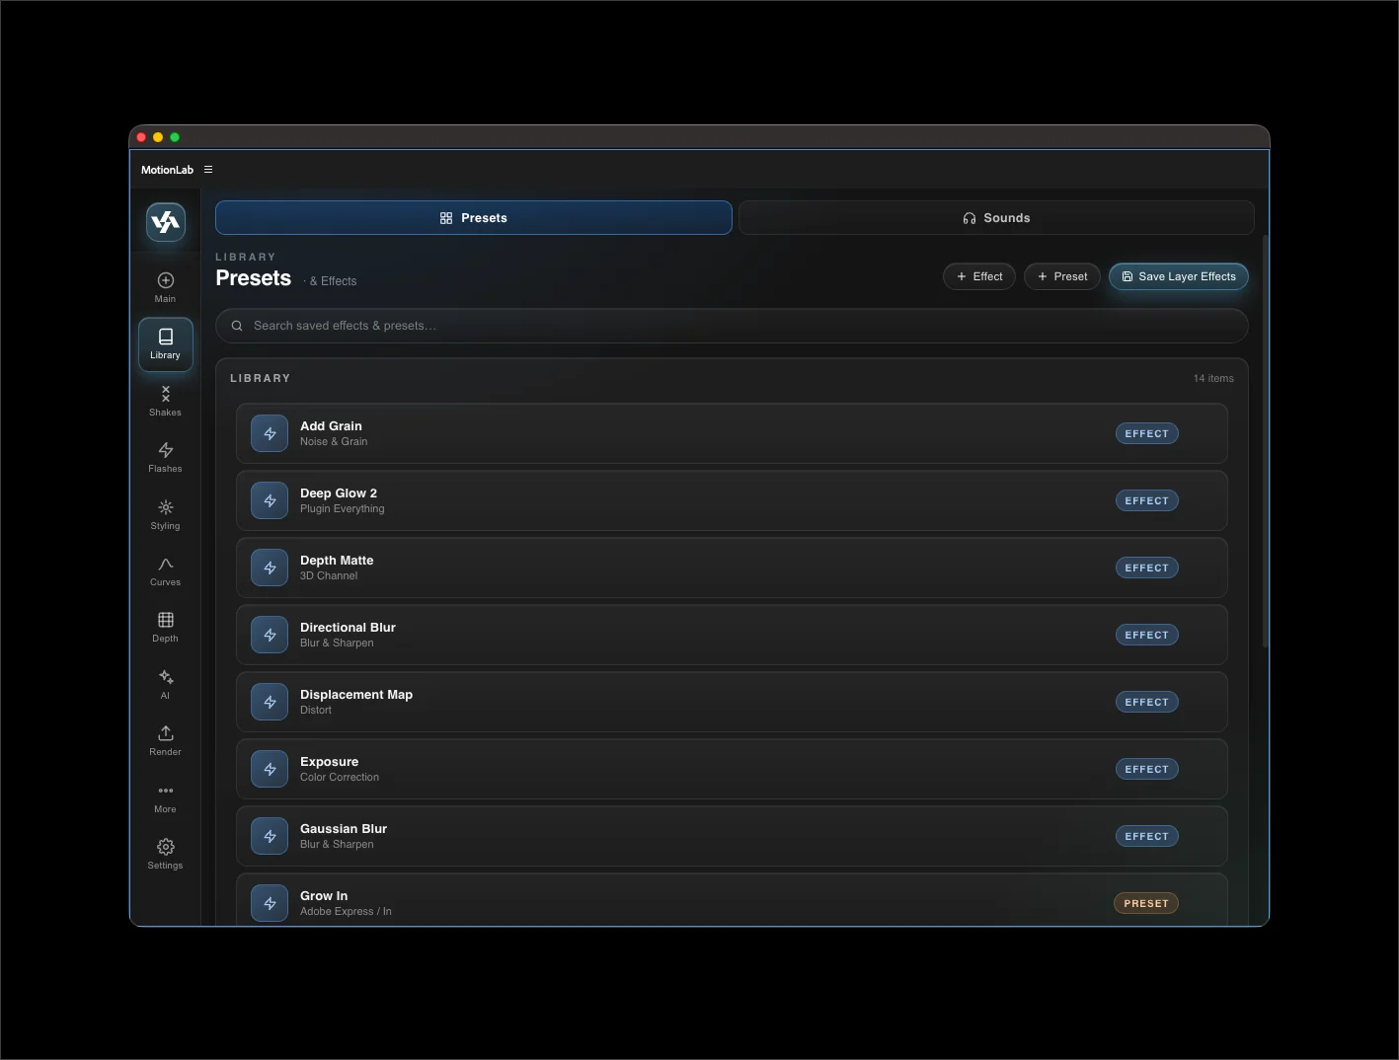Click the MotionLab title text
1399x1060 pixels.
coord(167,170)
